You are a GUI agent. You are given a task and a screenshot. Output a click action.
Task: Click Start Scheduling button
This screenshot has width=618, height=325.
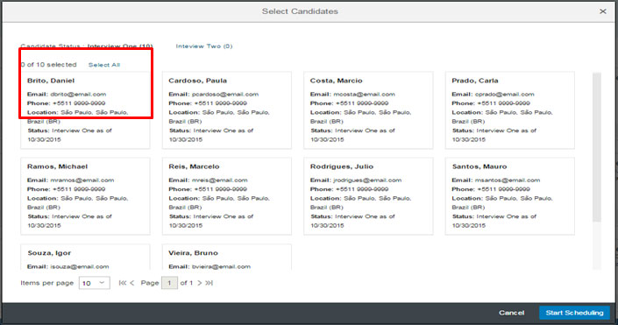tap(574, 313)
